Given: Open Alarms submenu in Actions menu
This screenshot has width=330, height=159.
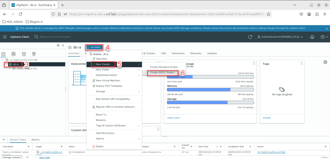Looking at the screenshot, I should [114, 139].
